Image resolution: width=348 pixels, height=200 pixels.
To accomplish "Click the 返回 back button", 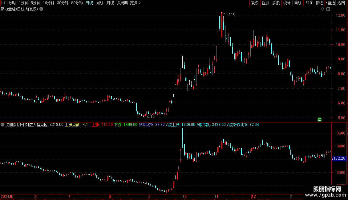I will tap(341, 3).
